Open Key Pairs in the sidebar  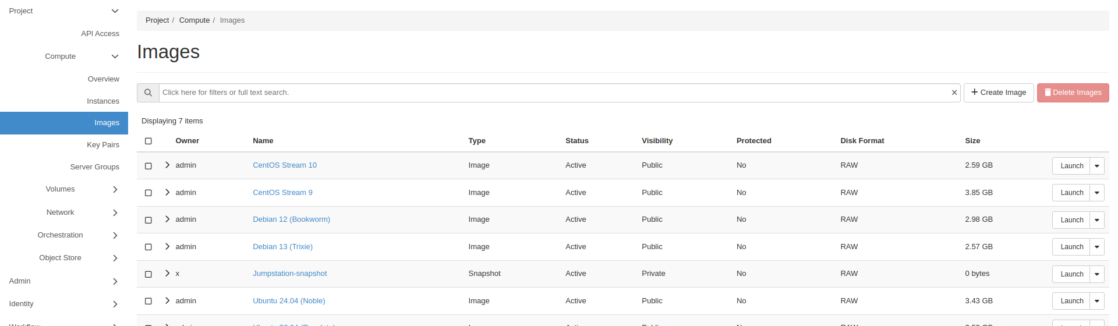click(x=103, y=145)
